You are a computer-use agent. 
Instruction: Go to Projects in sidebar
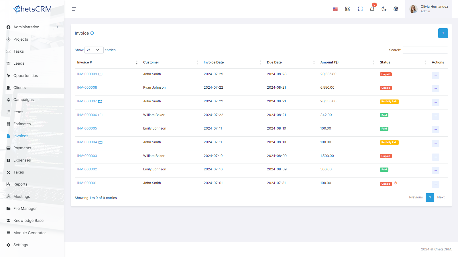pos(21,39)
